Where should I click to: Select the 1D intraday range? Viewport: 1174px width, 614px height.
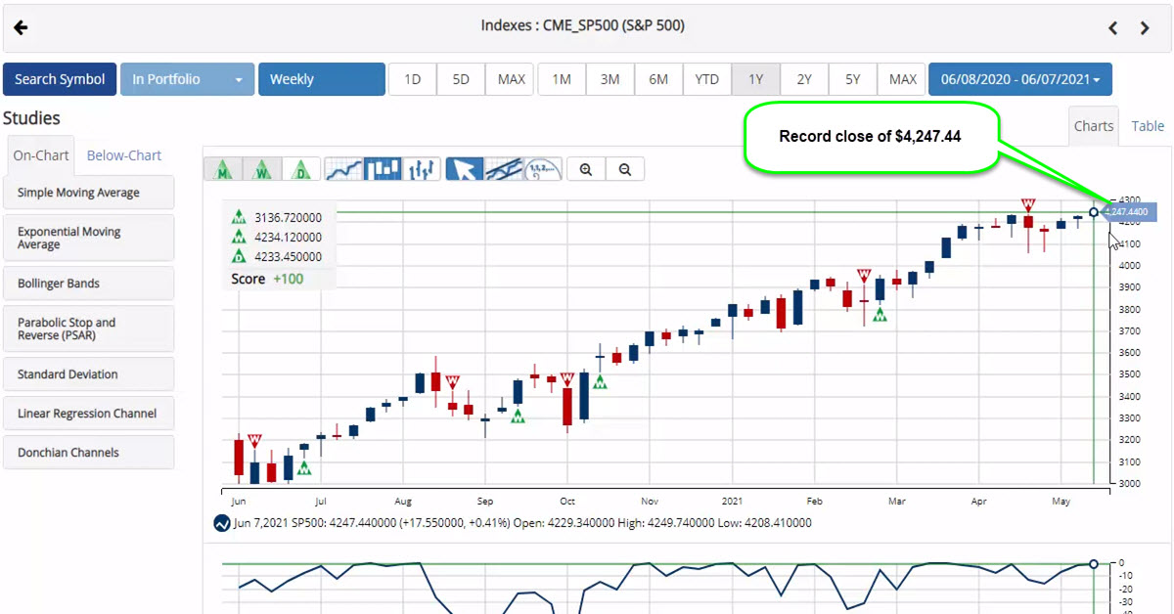pos(413,79)
